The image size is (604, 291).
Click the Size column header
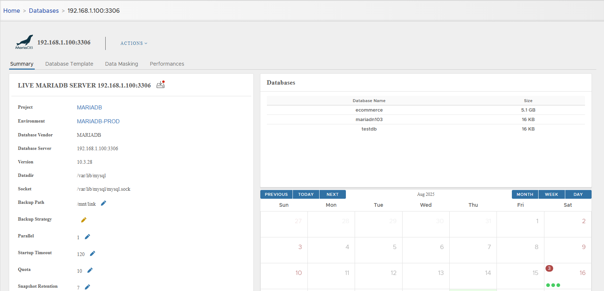click(x=528, y=101)
